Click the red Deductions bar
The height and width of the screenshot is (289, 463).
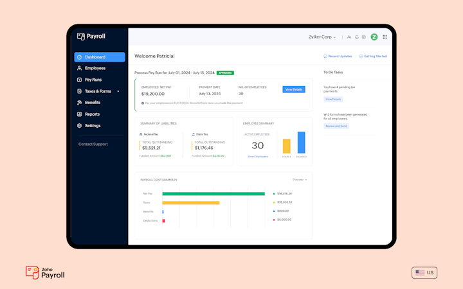[x=163, y=220]
